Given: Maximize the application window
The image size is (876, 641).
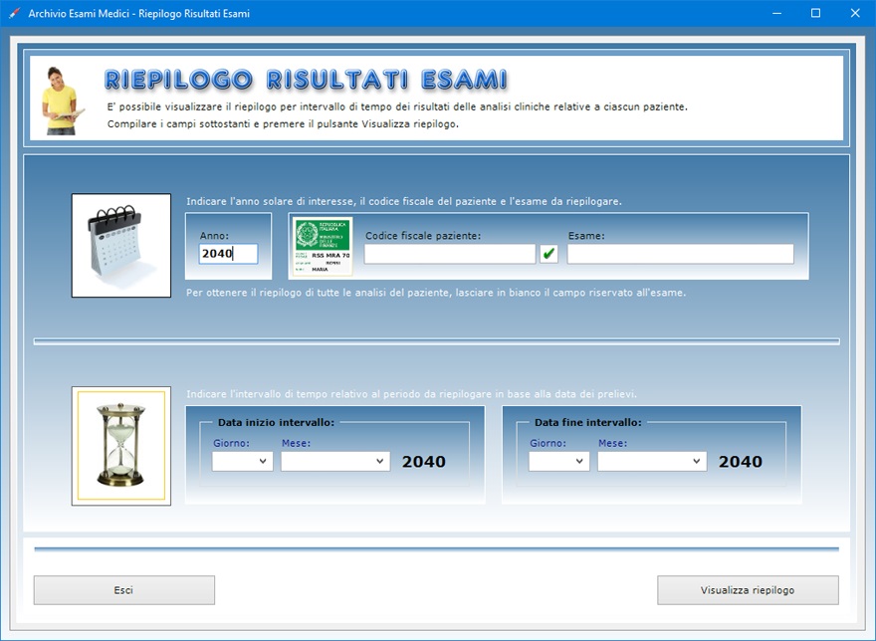Looking at the screenshot, I should click(x=815, y=14).
